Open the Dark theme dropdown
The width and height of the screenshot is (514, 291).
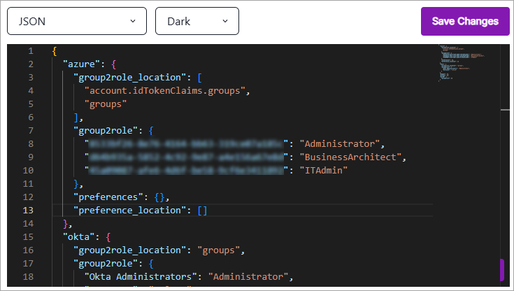point(197,21)
